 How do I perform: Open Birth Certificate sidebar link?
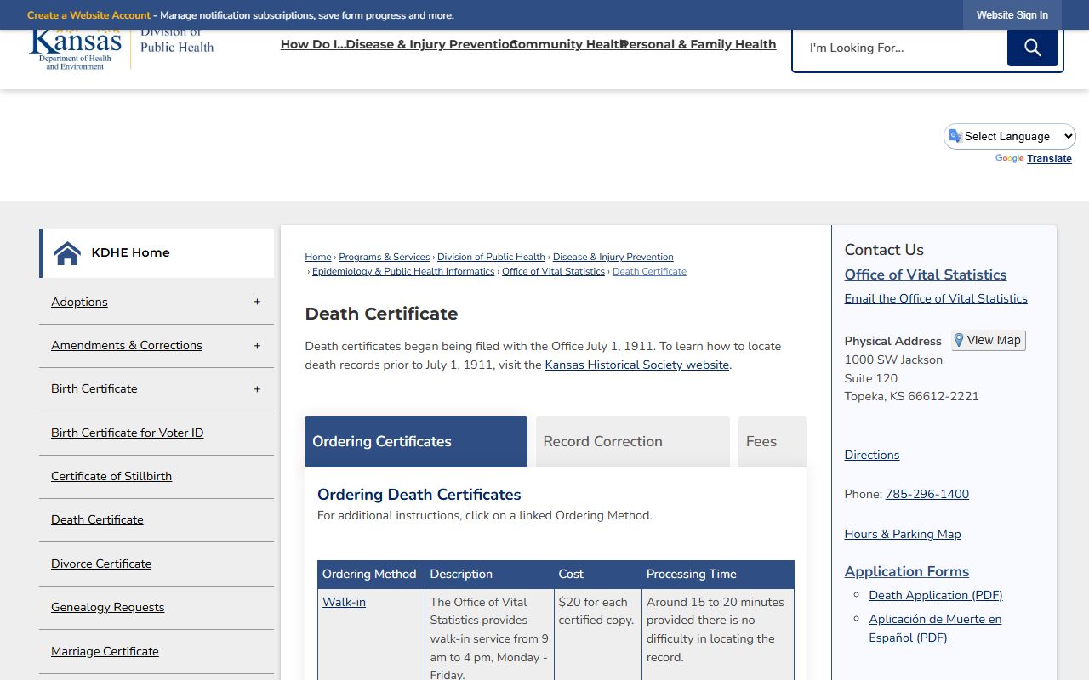94,388
